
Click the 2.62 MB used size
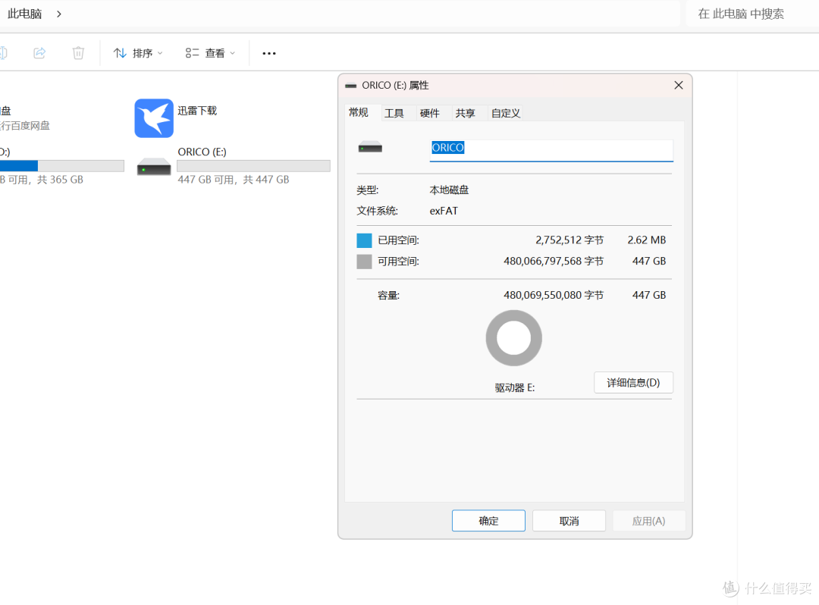(x=647, y=240)
